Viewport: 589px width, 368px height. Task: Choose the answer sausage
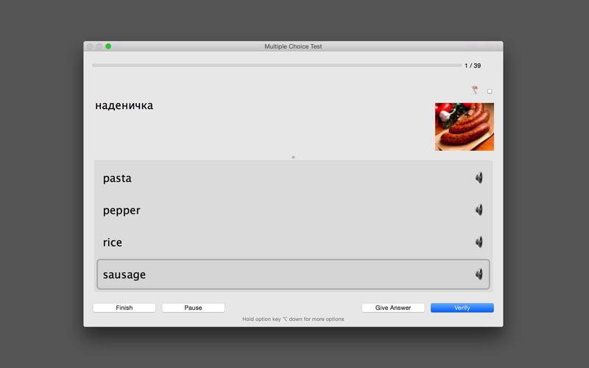click(x=293, y=275)
